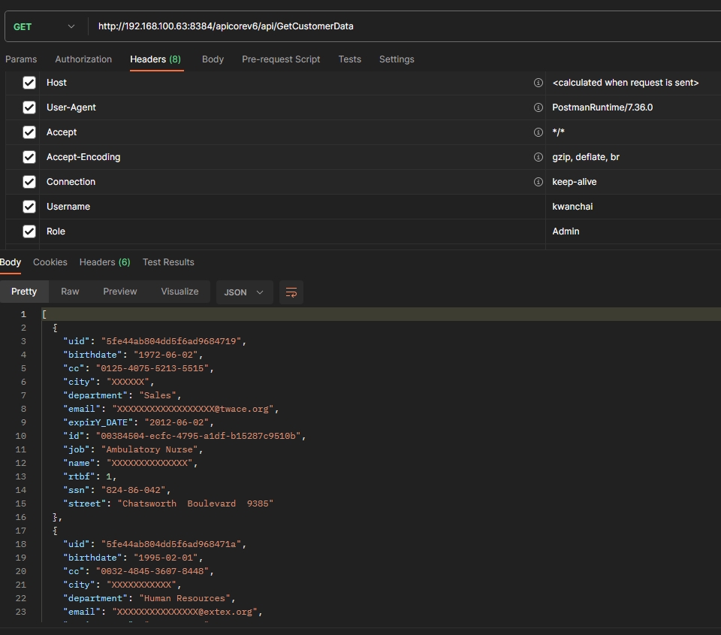Open the request Settings tab

(397, 59)
